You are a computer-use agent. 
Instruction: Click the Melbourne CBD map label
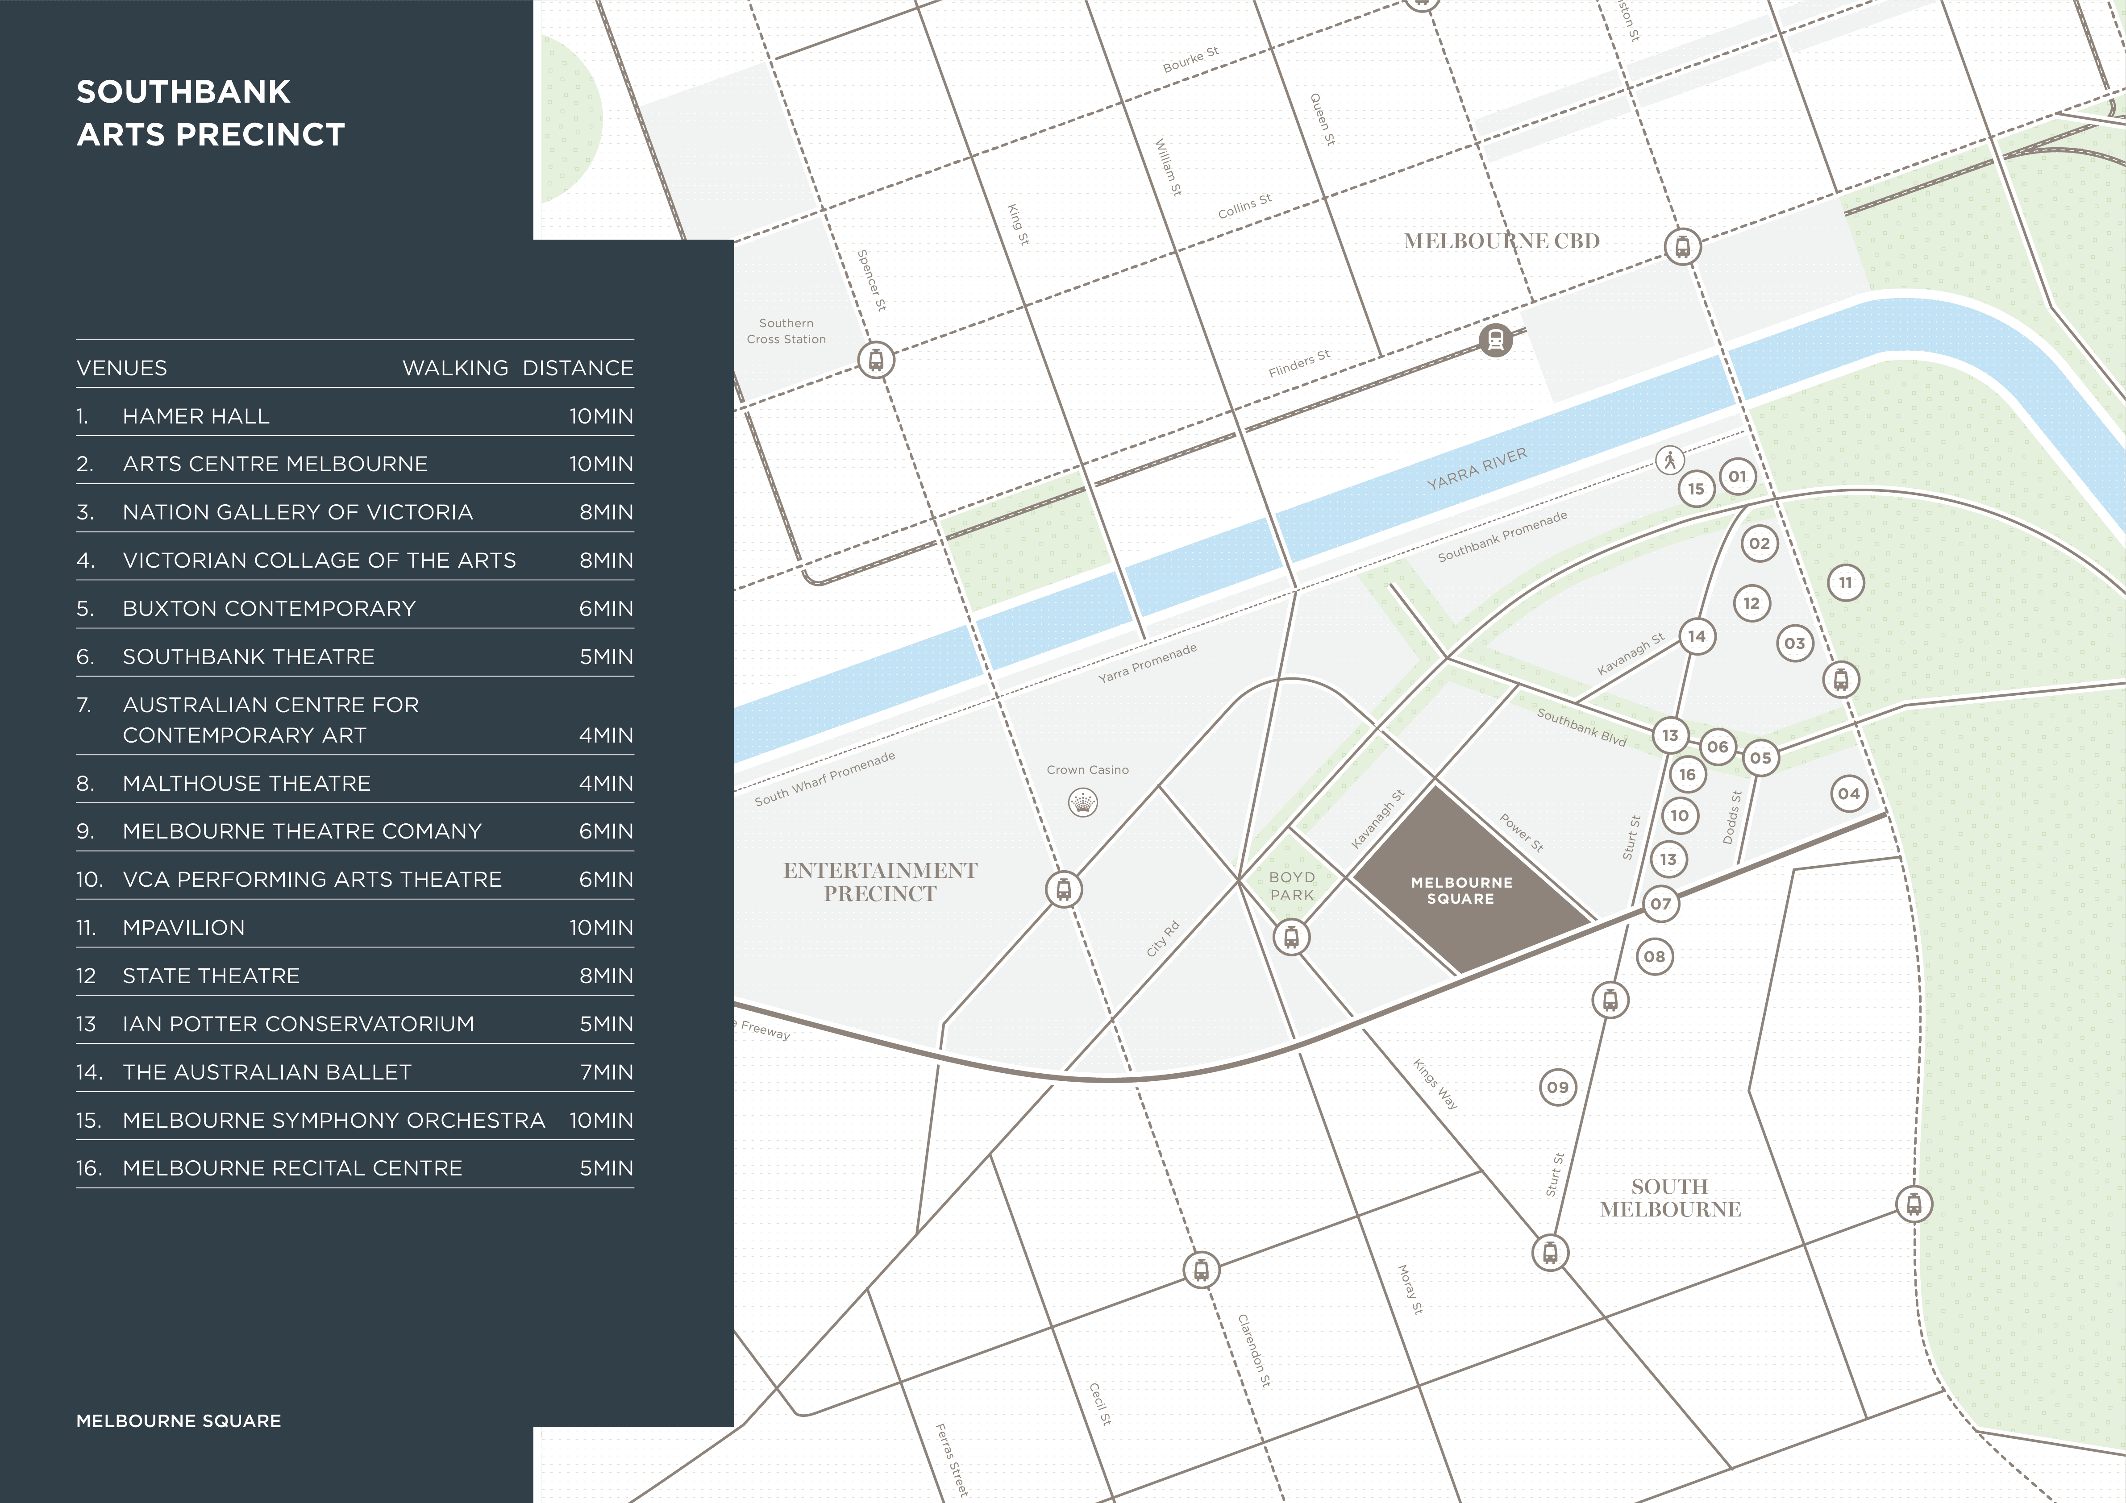(x=1501, y=241)
